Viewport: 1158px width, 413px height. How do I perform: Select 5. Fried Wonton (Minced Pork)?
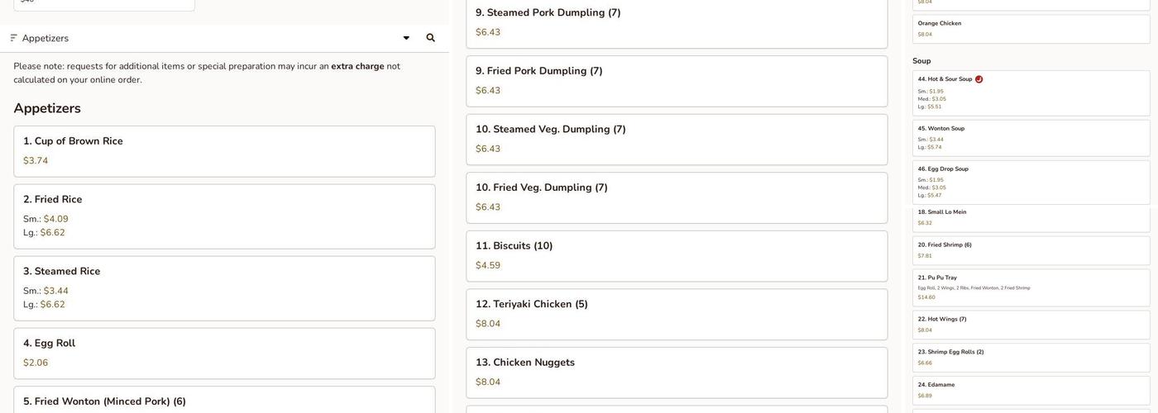(x=224, y=401)
